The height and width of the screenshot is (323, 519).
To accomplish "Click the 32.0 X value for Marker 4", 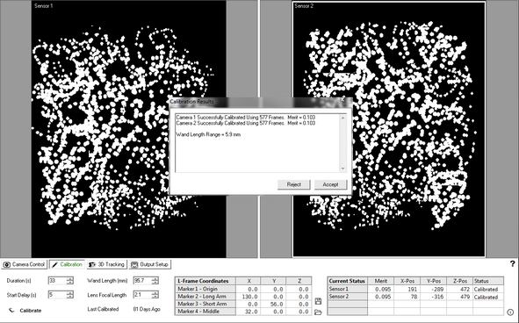I will [249, 312].
